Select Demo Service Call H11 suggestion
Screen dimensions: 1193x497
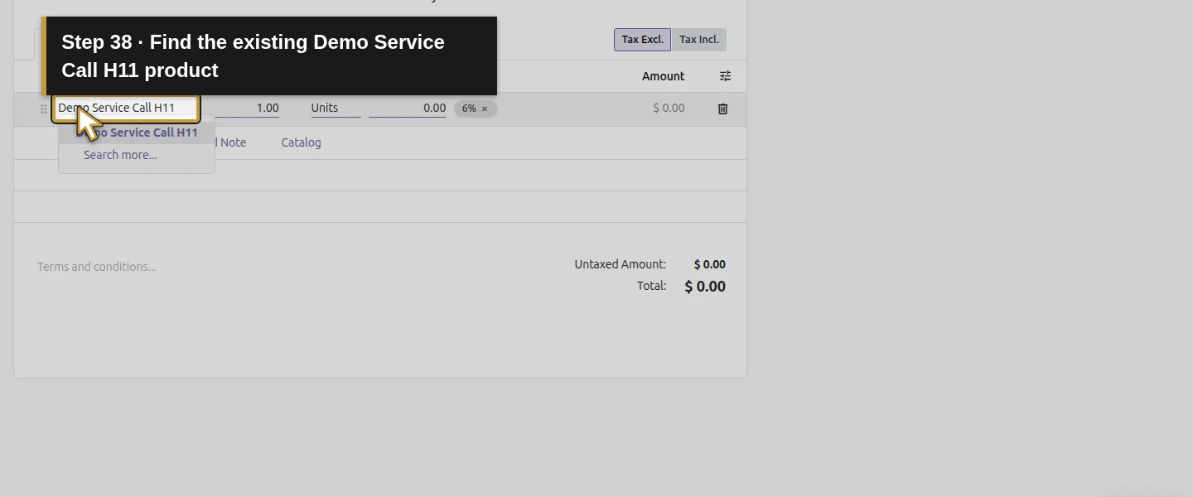tap(137, 133)
